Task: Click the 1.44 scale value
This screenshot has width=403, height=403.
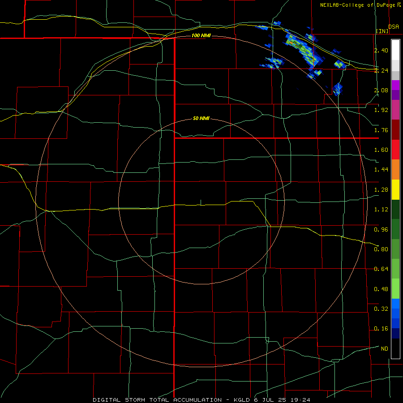Action: (x=381, y=170)
